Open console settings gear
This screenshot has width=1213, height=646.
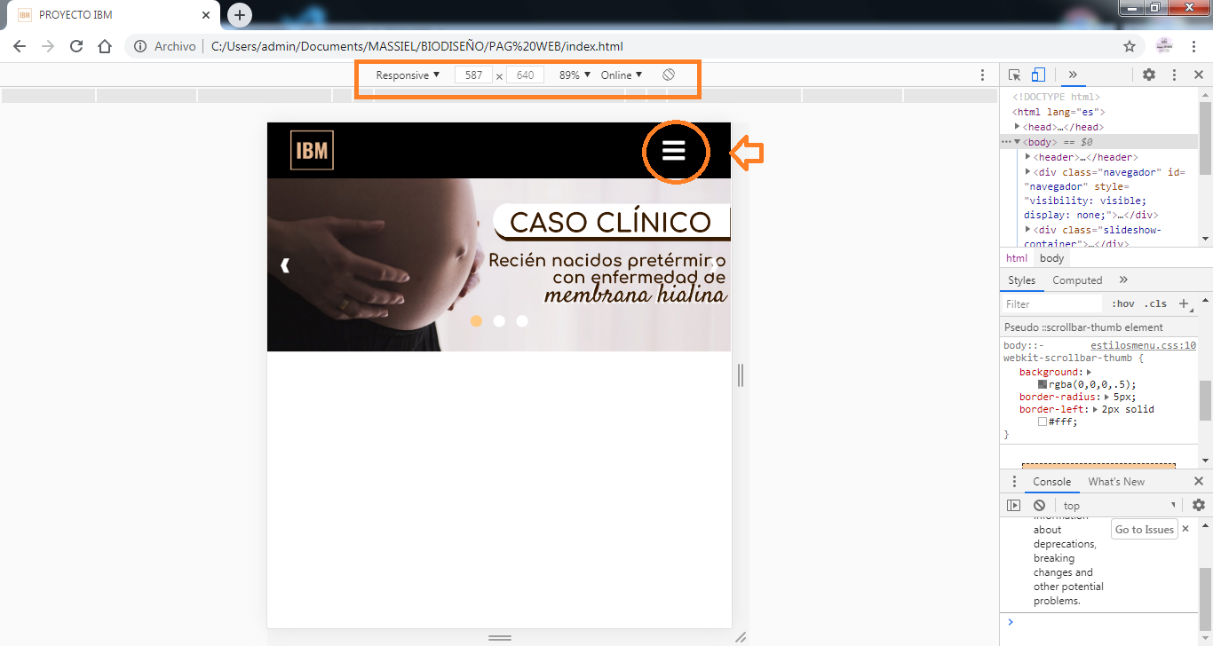1199,505
